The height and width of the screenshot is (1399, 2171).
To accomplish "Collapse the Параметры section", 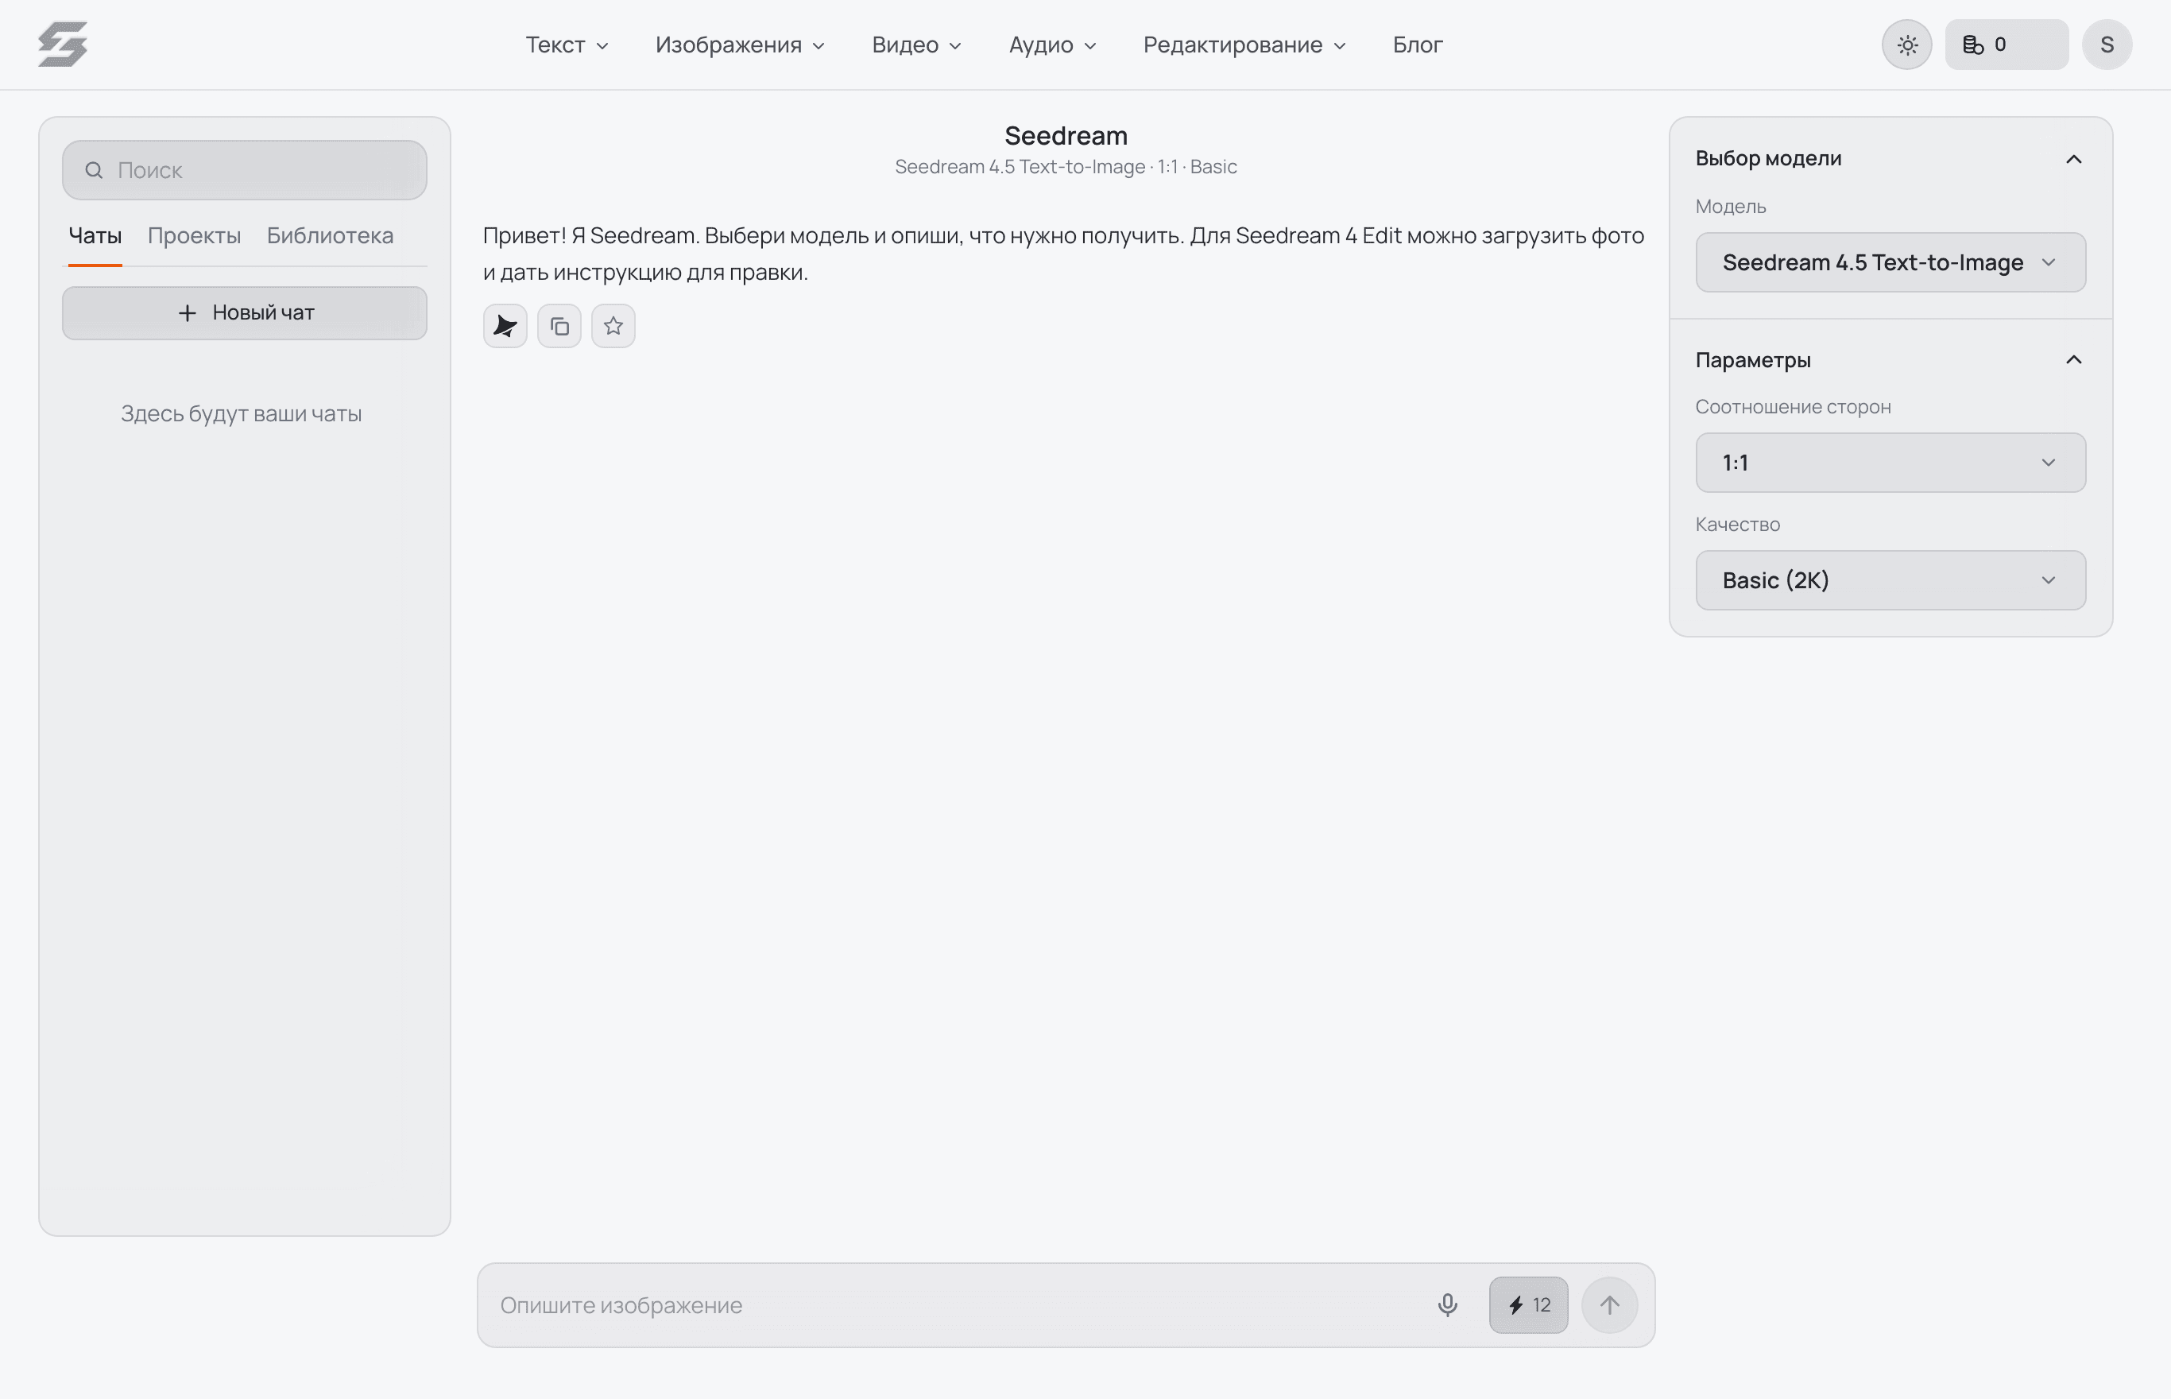I will (x=2073, y=360).
